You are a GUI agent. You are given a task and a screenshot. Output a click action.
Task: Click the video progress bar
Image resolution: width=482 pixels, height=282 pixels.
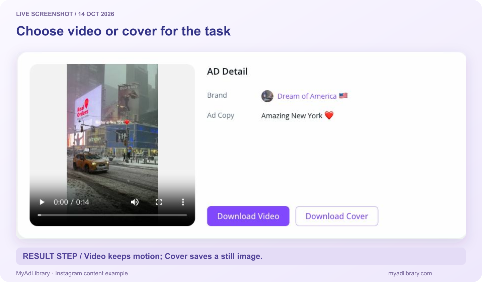(112, 215)
